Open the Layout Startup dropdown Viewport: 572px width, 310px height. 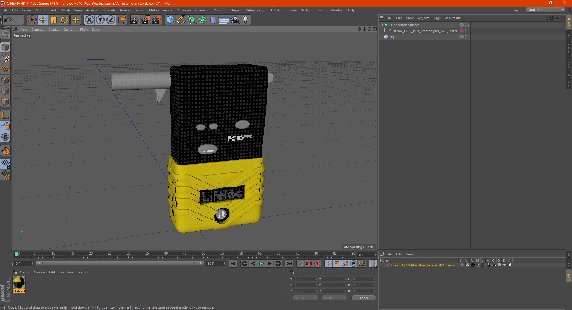(545, 10)
